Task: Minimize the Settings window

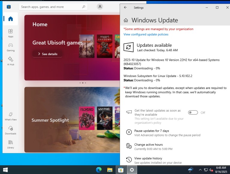Action: click(x=207, y=7)
